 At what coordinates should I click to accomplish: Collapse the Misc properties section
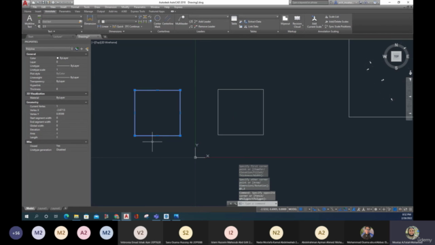[86, 142]
